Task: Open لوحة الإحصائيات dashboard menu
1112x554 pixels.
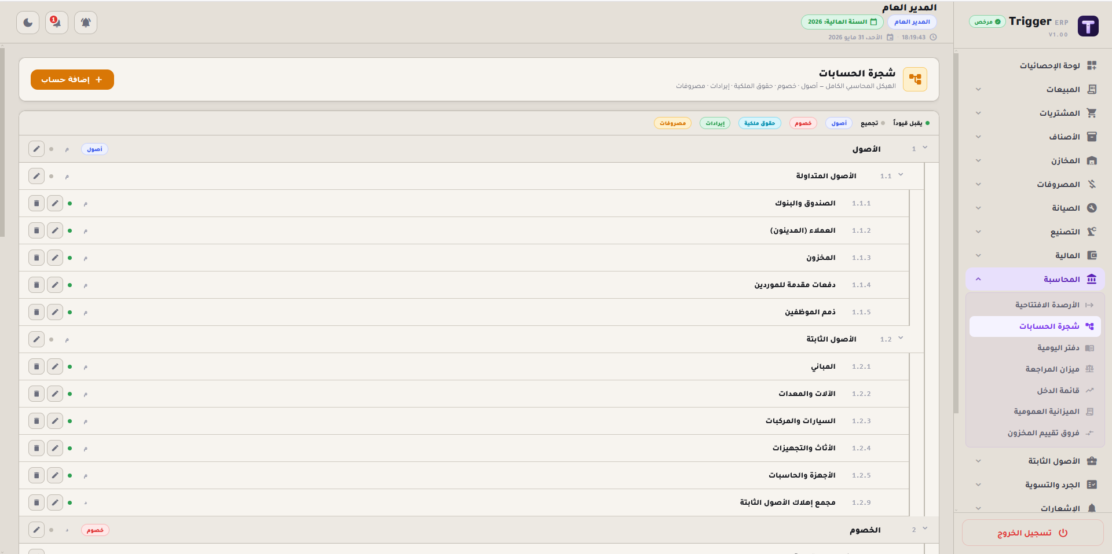Action: point(1035,65)
